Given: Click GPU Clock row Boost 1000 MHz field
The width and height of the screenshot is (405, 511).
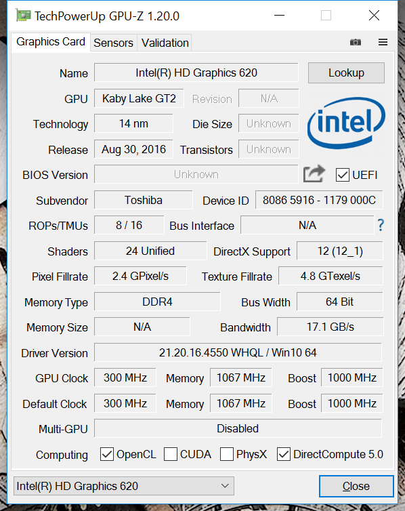Looking at the screenshot, I should coord(352,377).
